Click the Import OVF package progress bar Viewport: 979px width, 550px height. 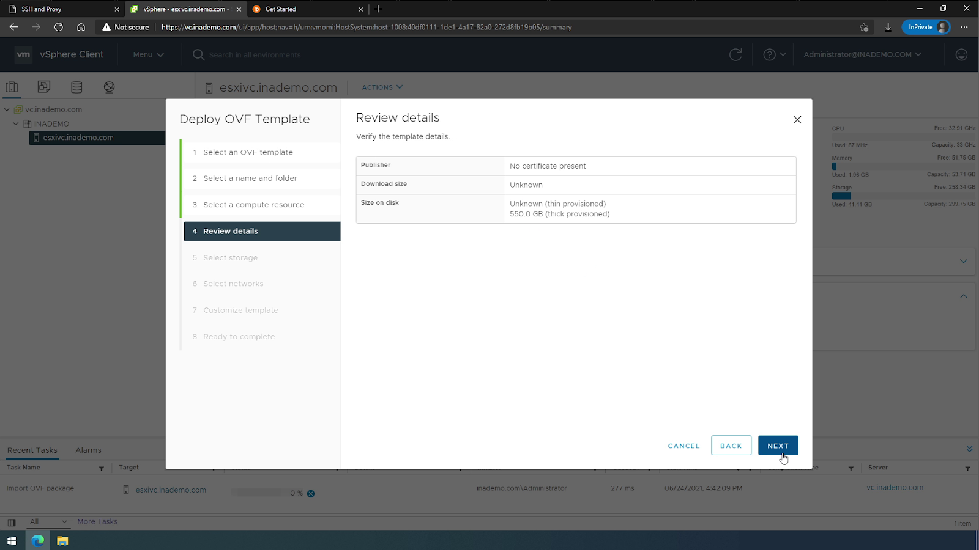[x=256, y=493]
